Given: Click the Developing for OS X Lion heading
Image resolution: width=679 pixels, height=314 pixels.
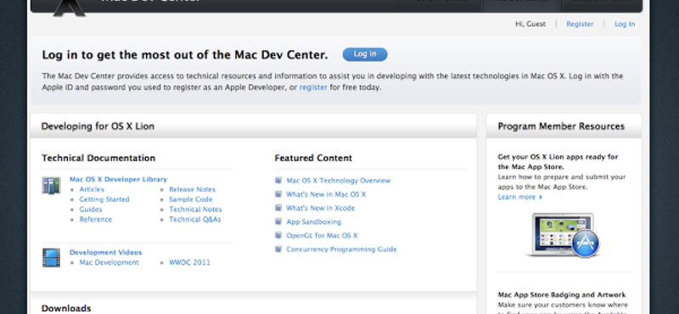Looking at the screenshot, I should coord(98,126).
